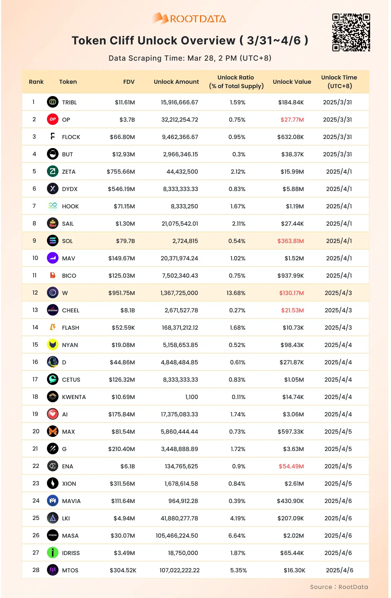The width and height of the screenshot is (391, 598).
Task: Click the red OP token icon
Action: [53, 120]
